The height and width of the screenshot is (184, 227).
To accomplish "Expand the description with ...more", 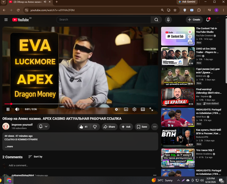I will 9,146.
